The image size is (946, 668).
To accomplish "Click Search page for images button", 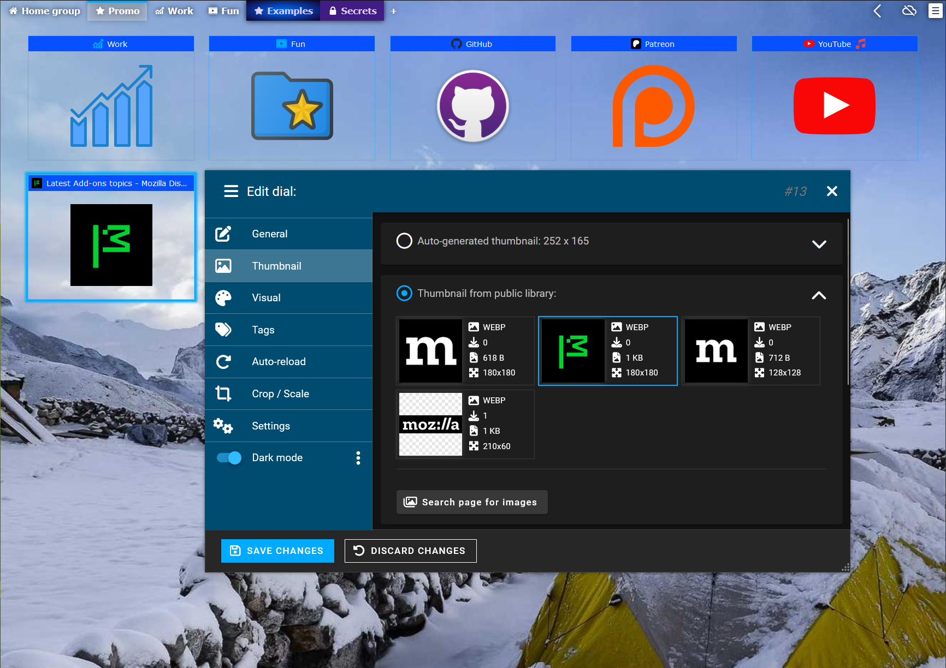I will (472, 502).
